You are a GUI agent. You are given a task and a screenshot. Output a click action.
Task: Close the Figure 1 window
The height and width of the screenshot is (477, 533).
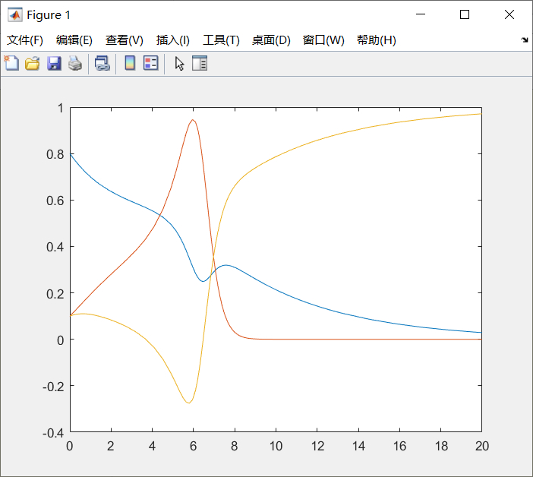coord(509,14)
